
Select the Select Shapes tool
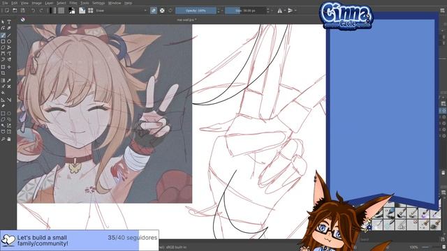point(3,22)
